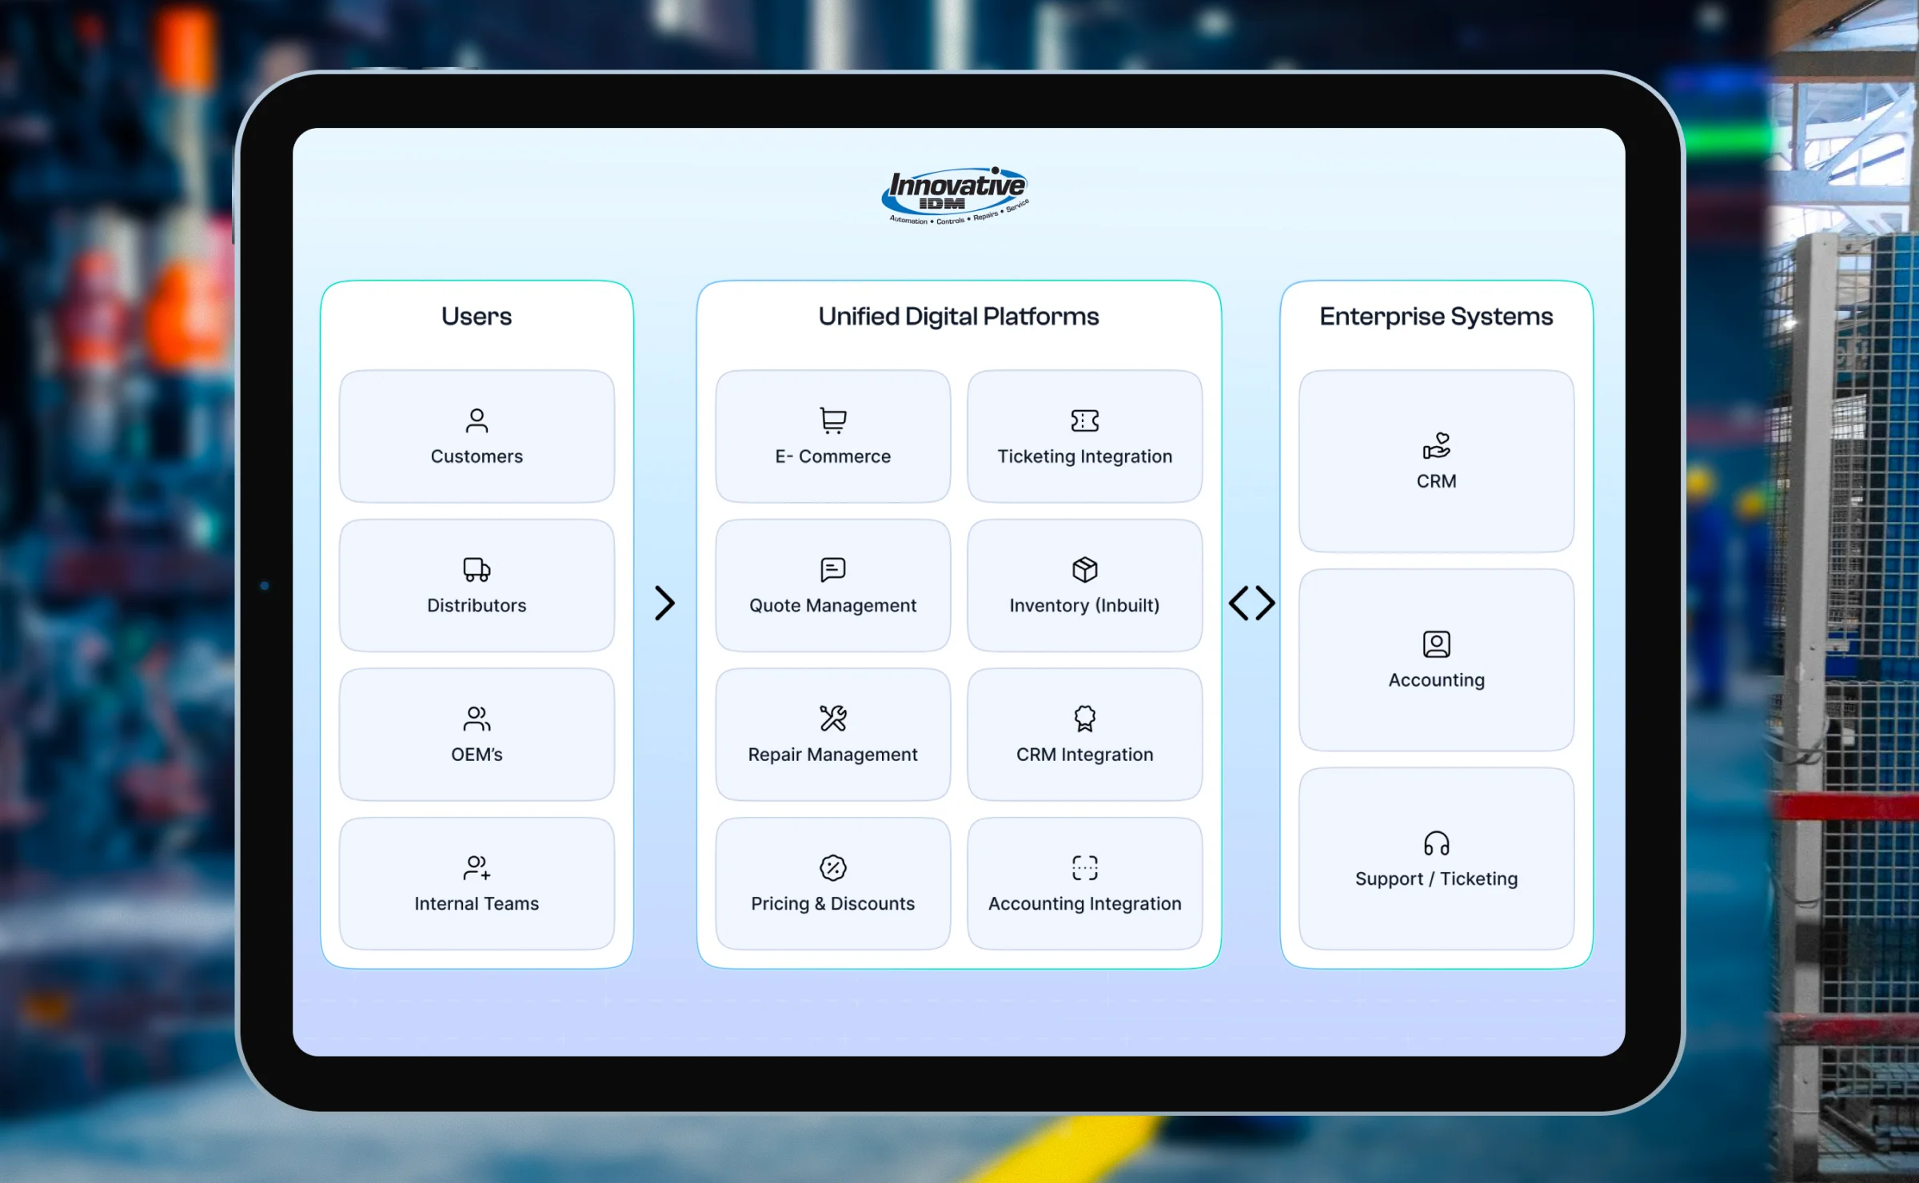Image resolution: width=1919 pixels, height=1183 pixels.
Task: Select the E-Commerce shopping cart icon
Action: [x=832, y=420]
